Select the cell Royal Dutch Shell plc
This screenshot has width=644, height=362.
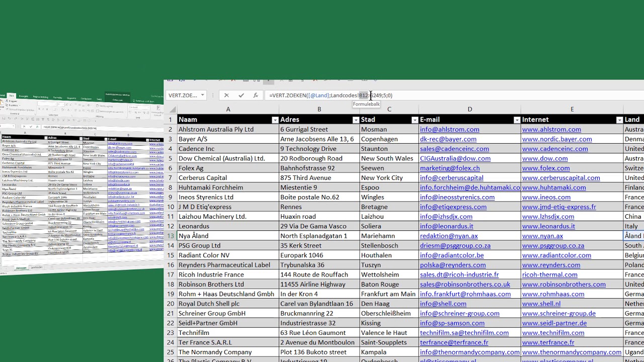coord(228,304)
